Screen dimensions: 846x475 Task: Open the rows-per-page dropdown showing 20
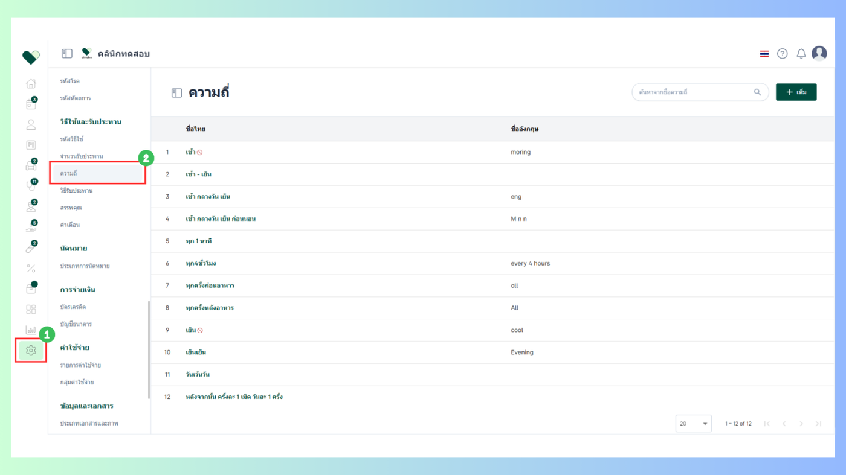(x=693, y=424)
